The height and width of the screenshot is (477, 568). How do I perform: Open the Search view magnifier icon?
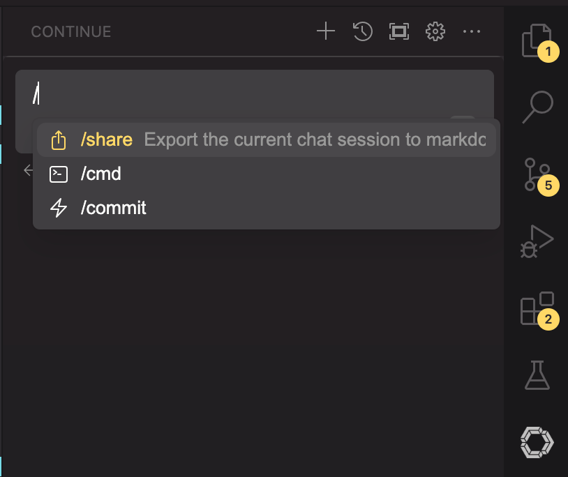click(537, 107)
